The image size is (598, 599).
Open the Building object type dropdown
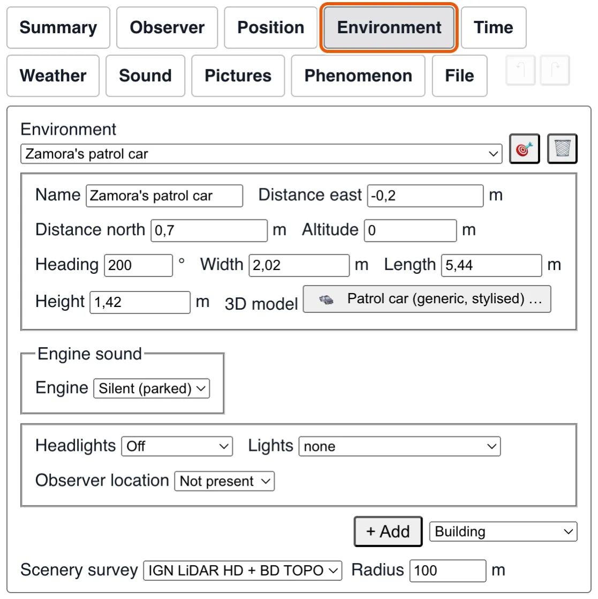pyautogui.click(x=503, y=532)
